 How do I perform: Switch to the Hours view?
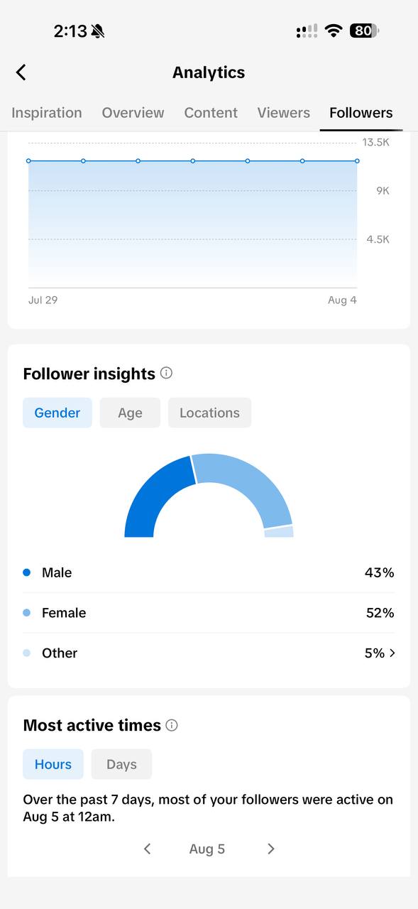point(53,764)
